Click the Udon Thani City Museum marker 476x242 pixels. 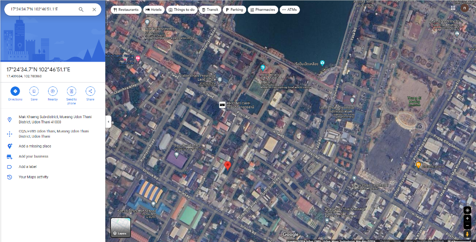(263, 67)
